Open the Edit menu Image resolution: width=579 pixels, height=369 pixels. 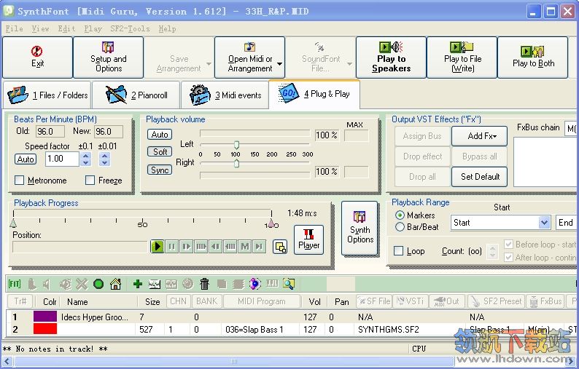pos(66,29)
